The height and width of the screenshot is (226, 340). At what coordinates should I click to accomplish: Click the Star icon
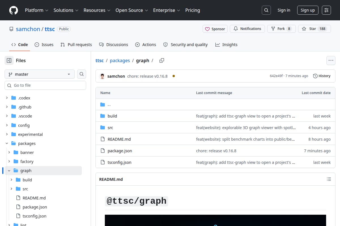[304, 29]
